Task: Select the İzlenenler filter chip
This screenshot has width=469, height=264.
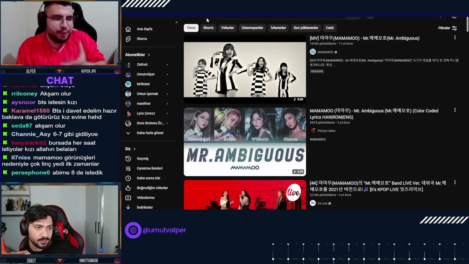Action: 278,28
